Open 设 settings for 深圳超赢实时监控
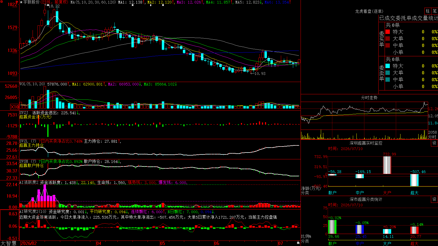This screenshot has width=438, height=246. click(434, 143)
